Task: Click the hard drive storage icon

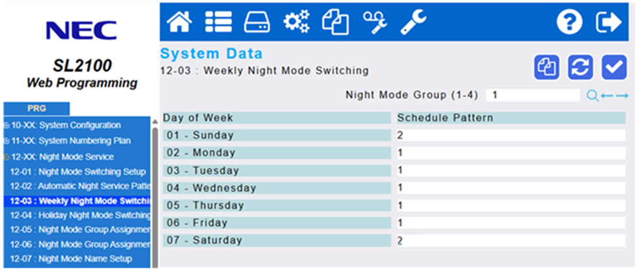Action: tap(257, 22)
